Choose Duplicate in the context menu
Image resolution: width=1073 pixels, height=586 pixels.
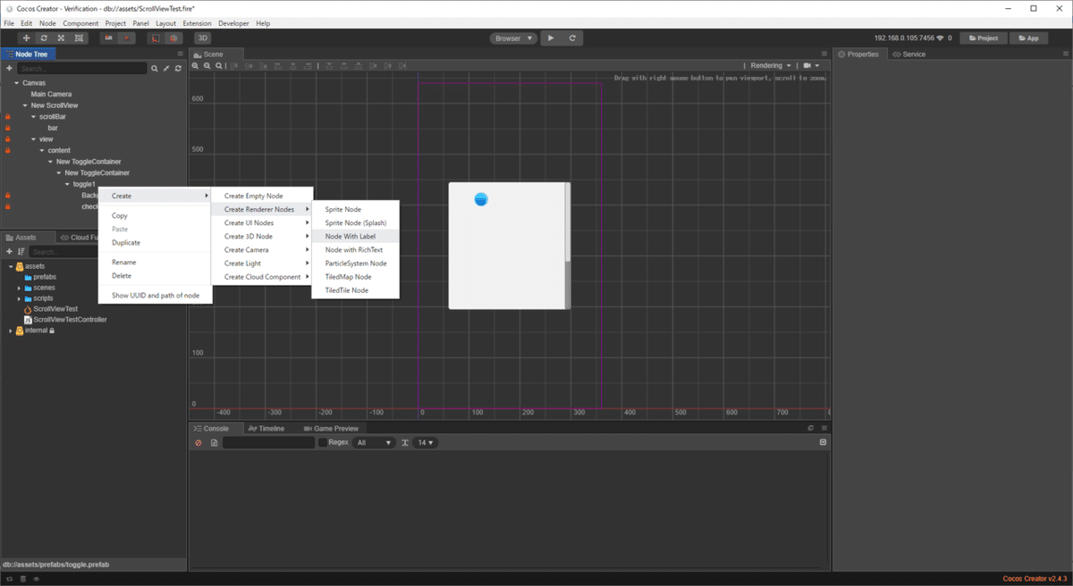pos(155,243)
